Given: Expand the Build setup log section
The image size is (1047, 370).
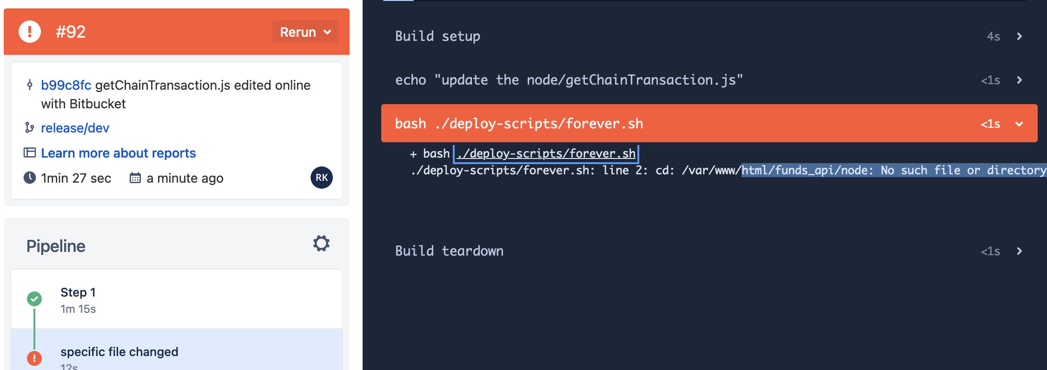Looking at the screenshot, I should click(x=1019, y=36).
